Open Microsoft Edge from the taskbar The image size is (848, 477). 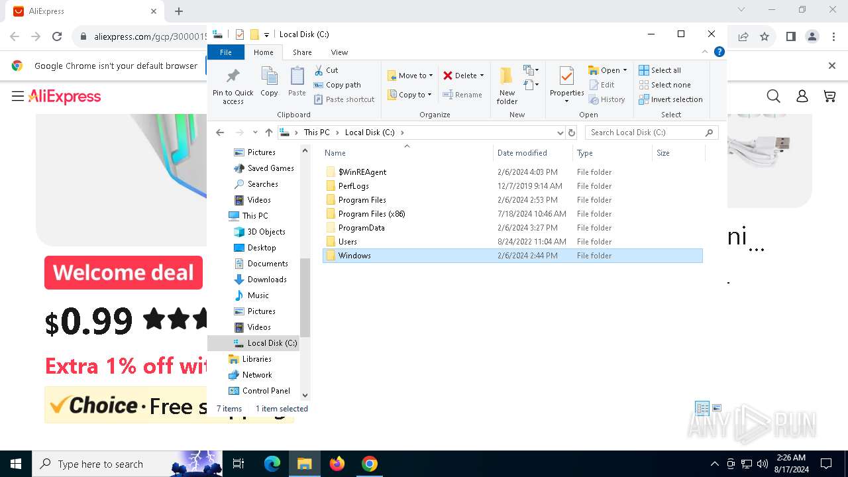272,464
